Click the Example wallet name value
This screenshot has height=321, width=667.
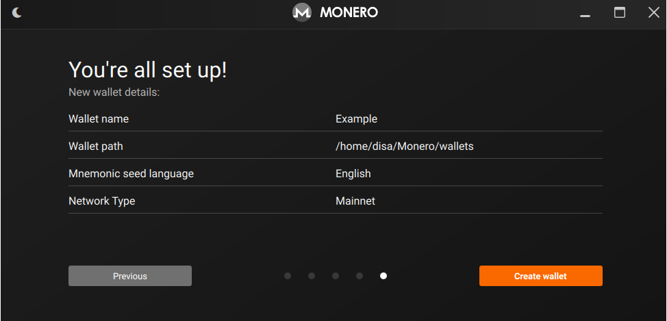[357, 119]
